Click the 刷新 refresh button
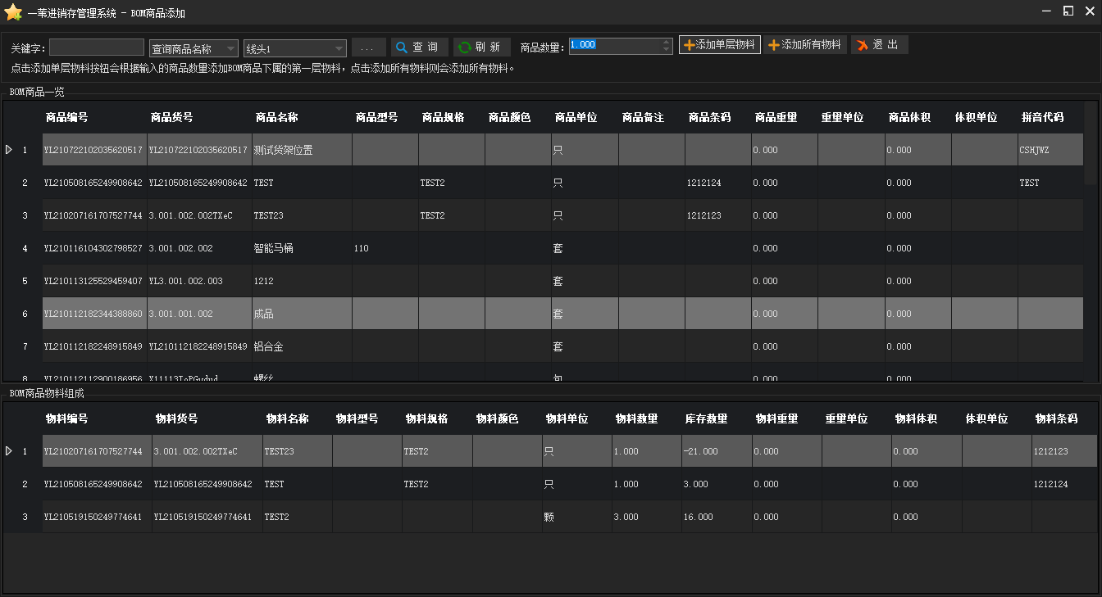This screenshot has height=597, width=1102. (x=481, y=47)
